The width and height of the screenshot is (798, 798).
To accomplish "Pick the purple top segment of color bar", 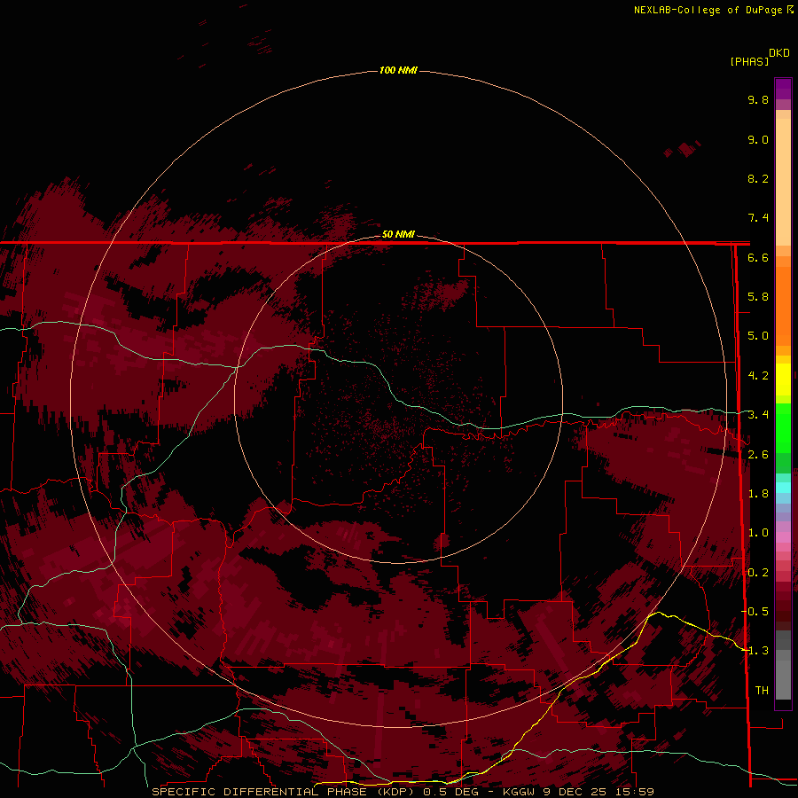I will pos(783,89).
